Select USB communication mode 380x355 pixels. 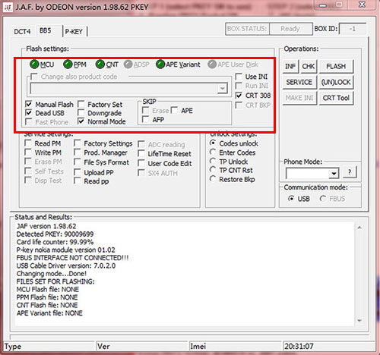pyautogui.click(x=291, y=199)
